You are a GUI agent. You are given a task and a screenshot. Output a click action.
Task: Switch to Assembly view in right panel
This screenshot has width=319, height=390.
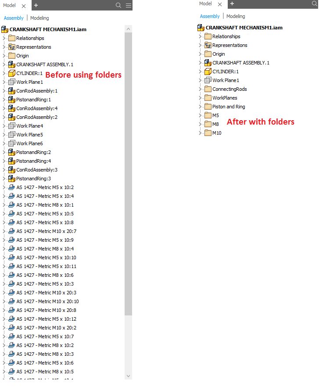pos(210,16)
